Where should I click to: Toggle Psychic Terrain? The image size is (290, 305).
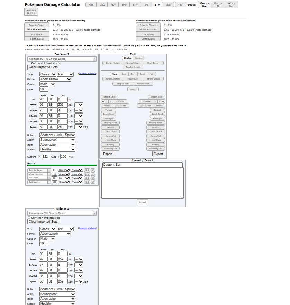point(133,67)
